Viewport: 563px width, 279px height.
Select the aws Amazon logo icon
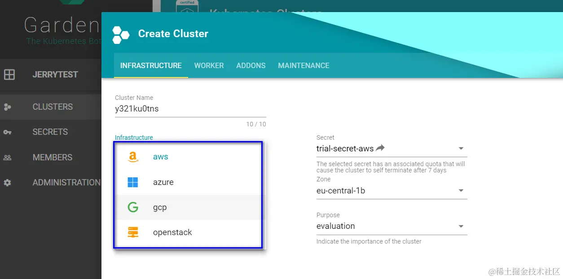132,157
